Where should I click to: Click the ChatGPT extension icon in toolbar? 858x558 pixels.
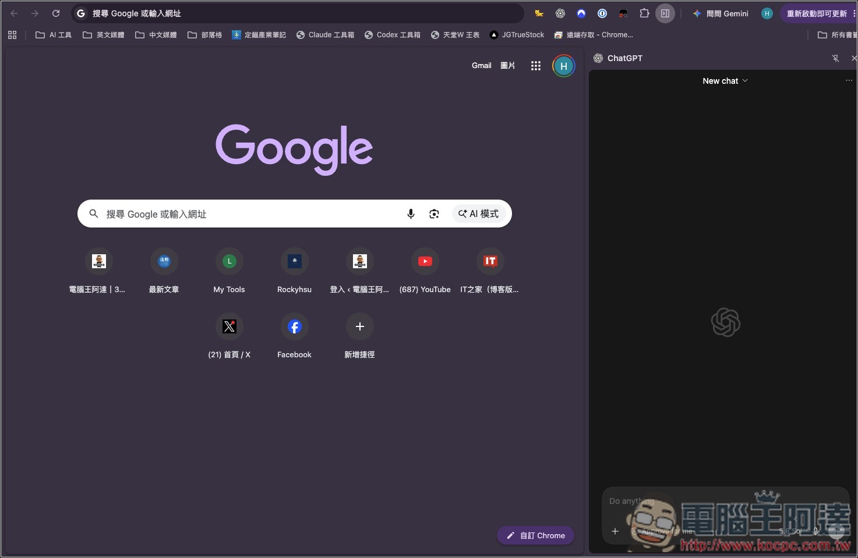point(560,13)
